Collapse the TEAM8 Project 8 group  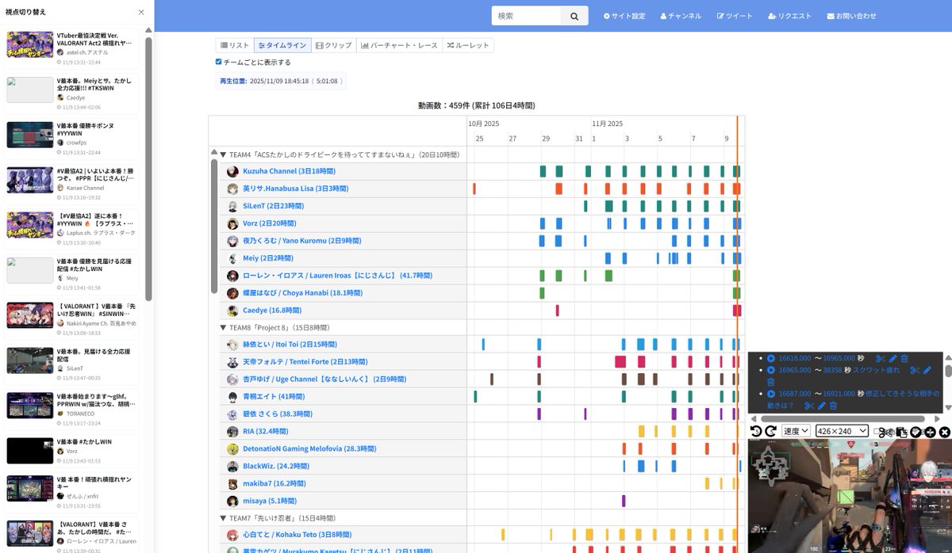[x=223, y=327]
